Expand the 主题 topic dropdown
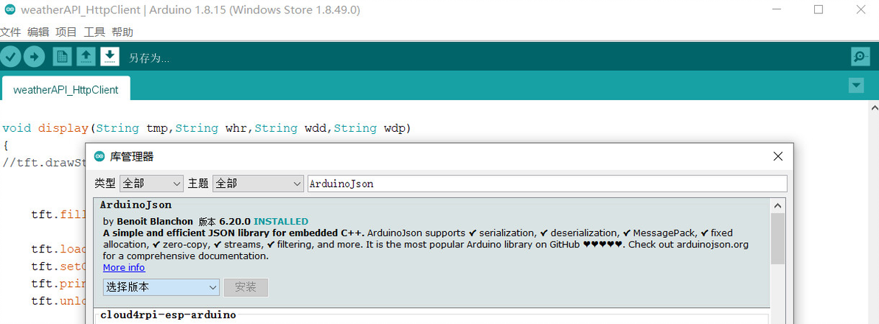Screen dimensions: 879x324 pos(257,183)
